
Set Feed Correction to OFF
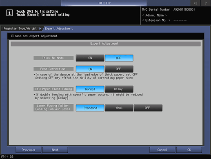119,69
